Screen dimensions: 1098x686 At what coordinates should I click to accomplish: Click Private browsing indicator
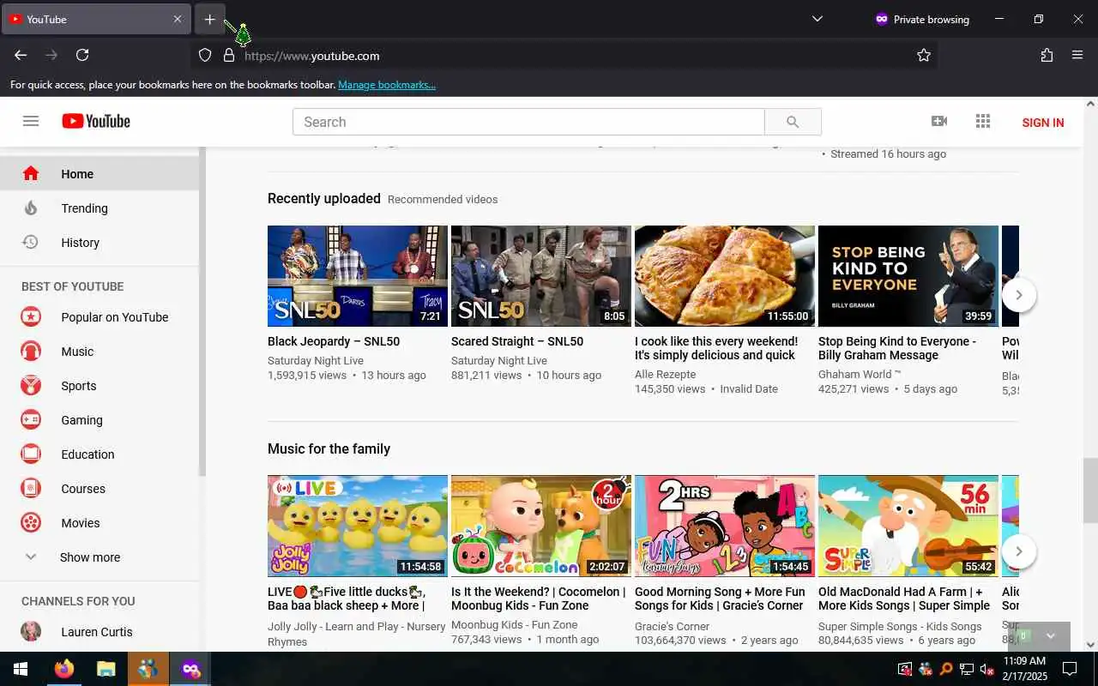point(922,19)
